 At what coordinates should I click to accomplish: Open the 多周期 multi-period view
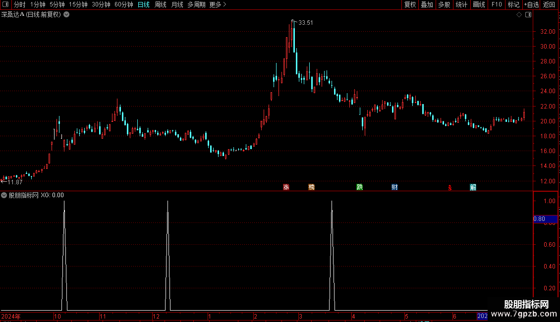coord(196,4)
